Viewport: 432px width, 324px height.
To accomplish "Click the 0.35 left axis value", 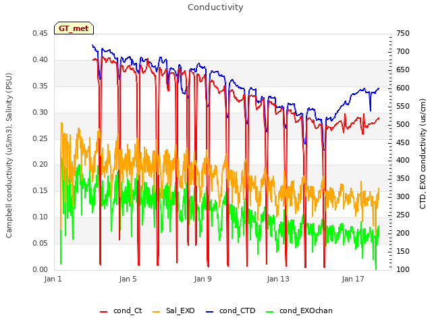I will pyautogui.click(x=40, y=86).
